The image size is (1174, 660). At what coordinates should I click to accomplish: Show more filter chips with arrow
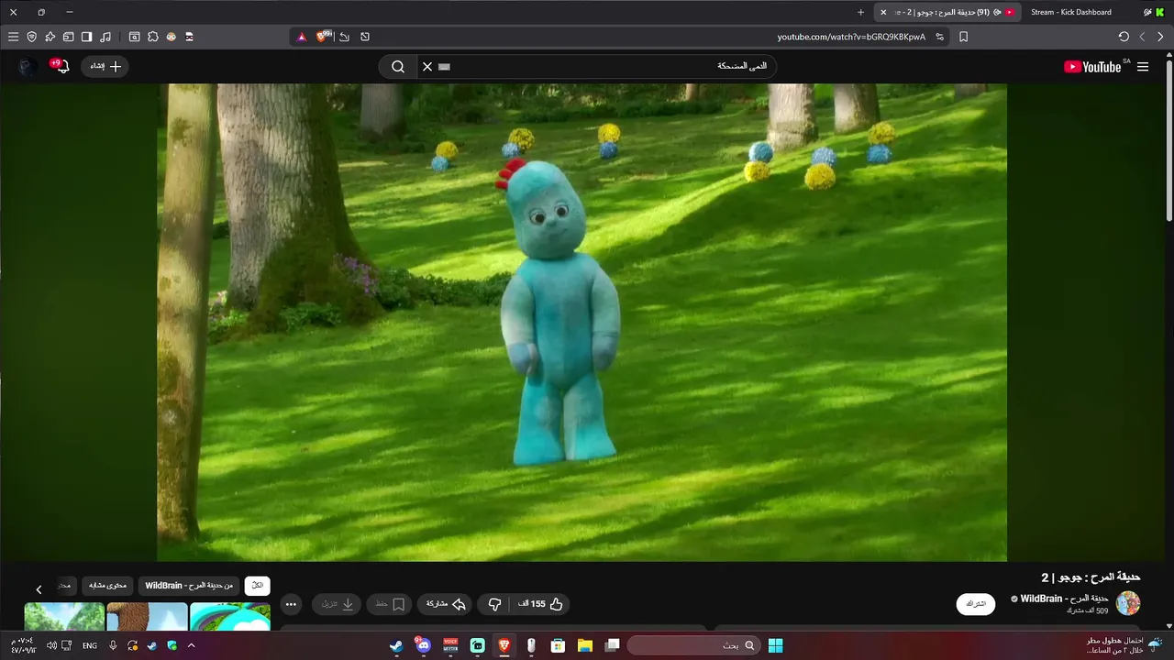pos(39,589)
